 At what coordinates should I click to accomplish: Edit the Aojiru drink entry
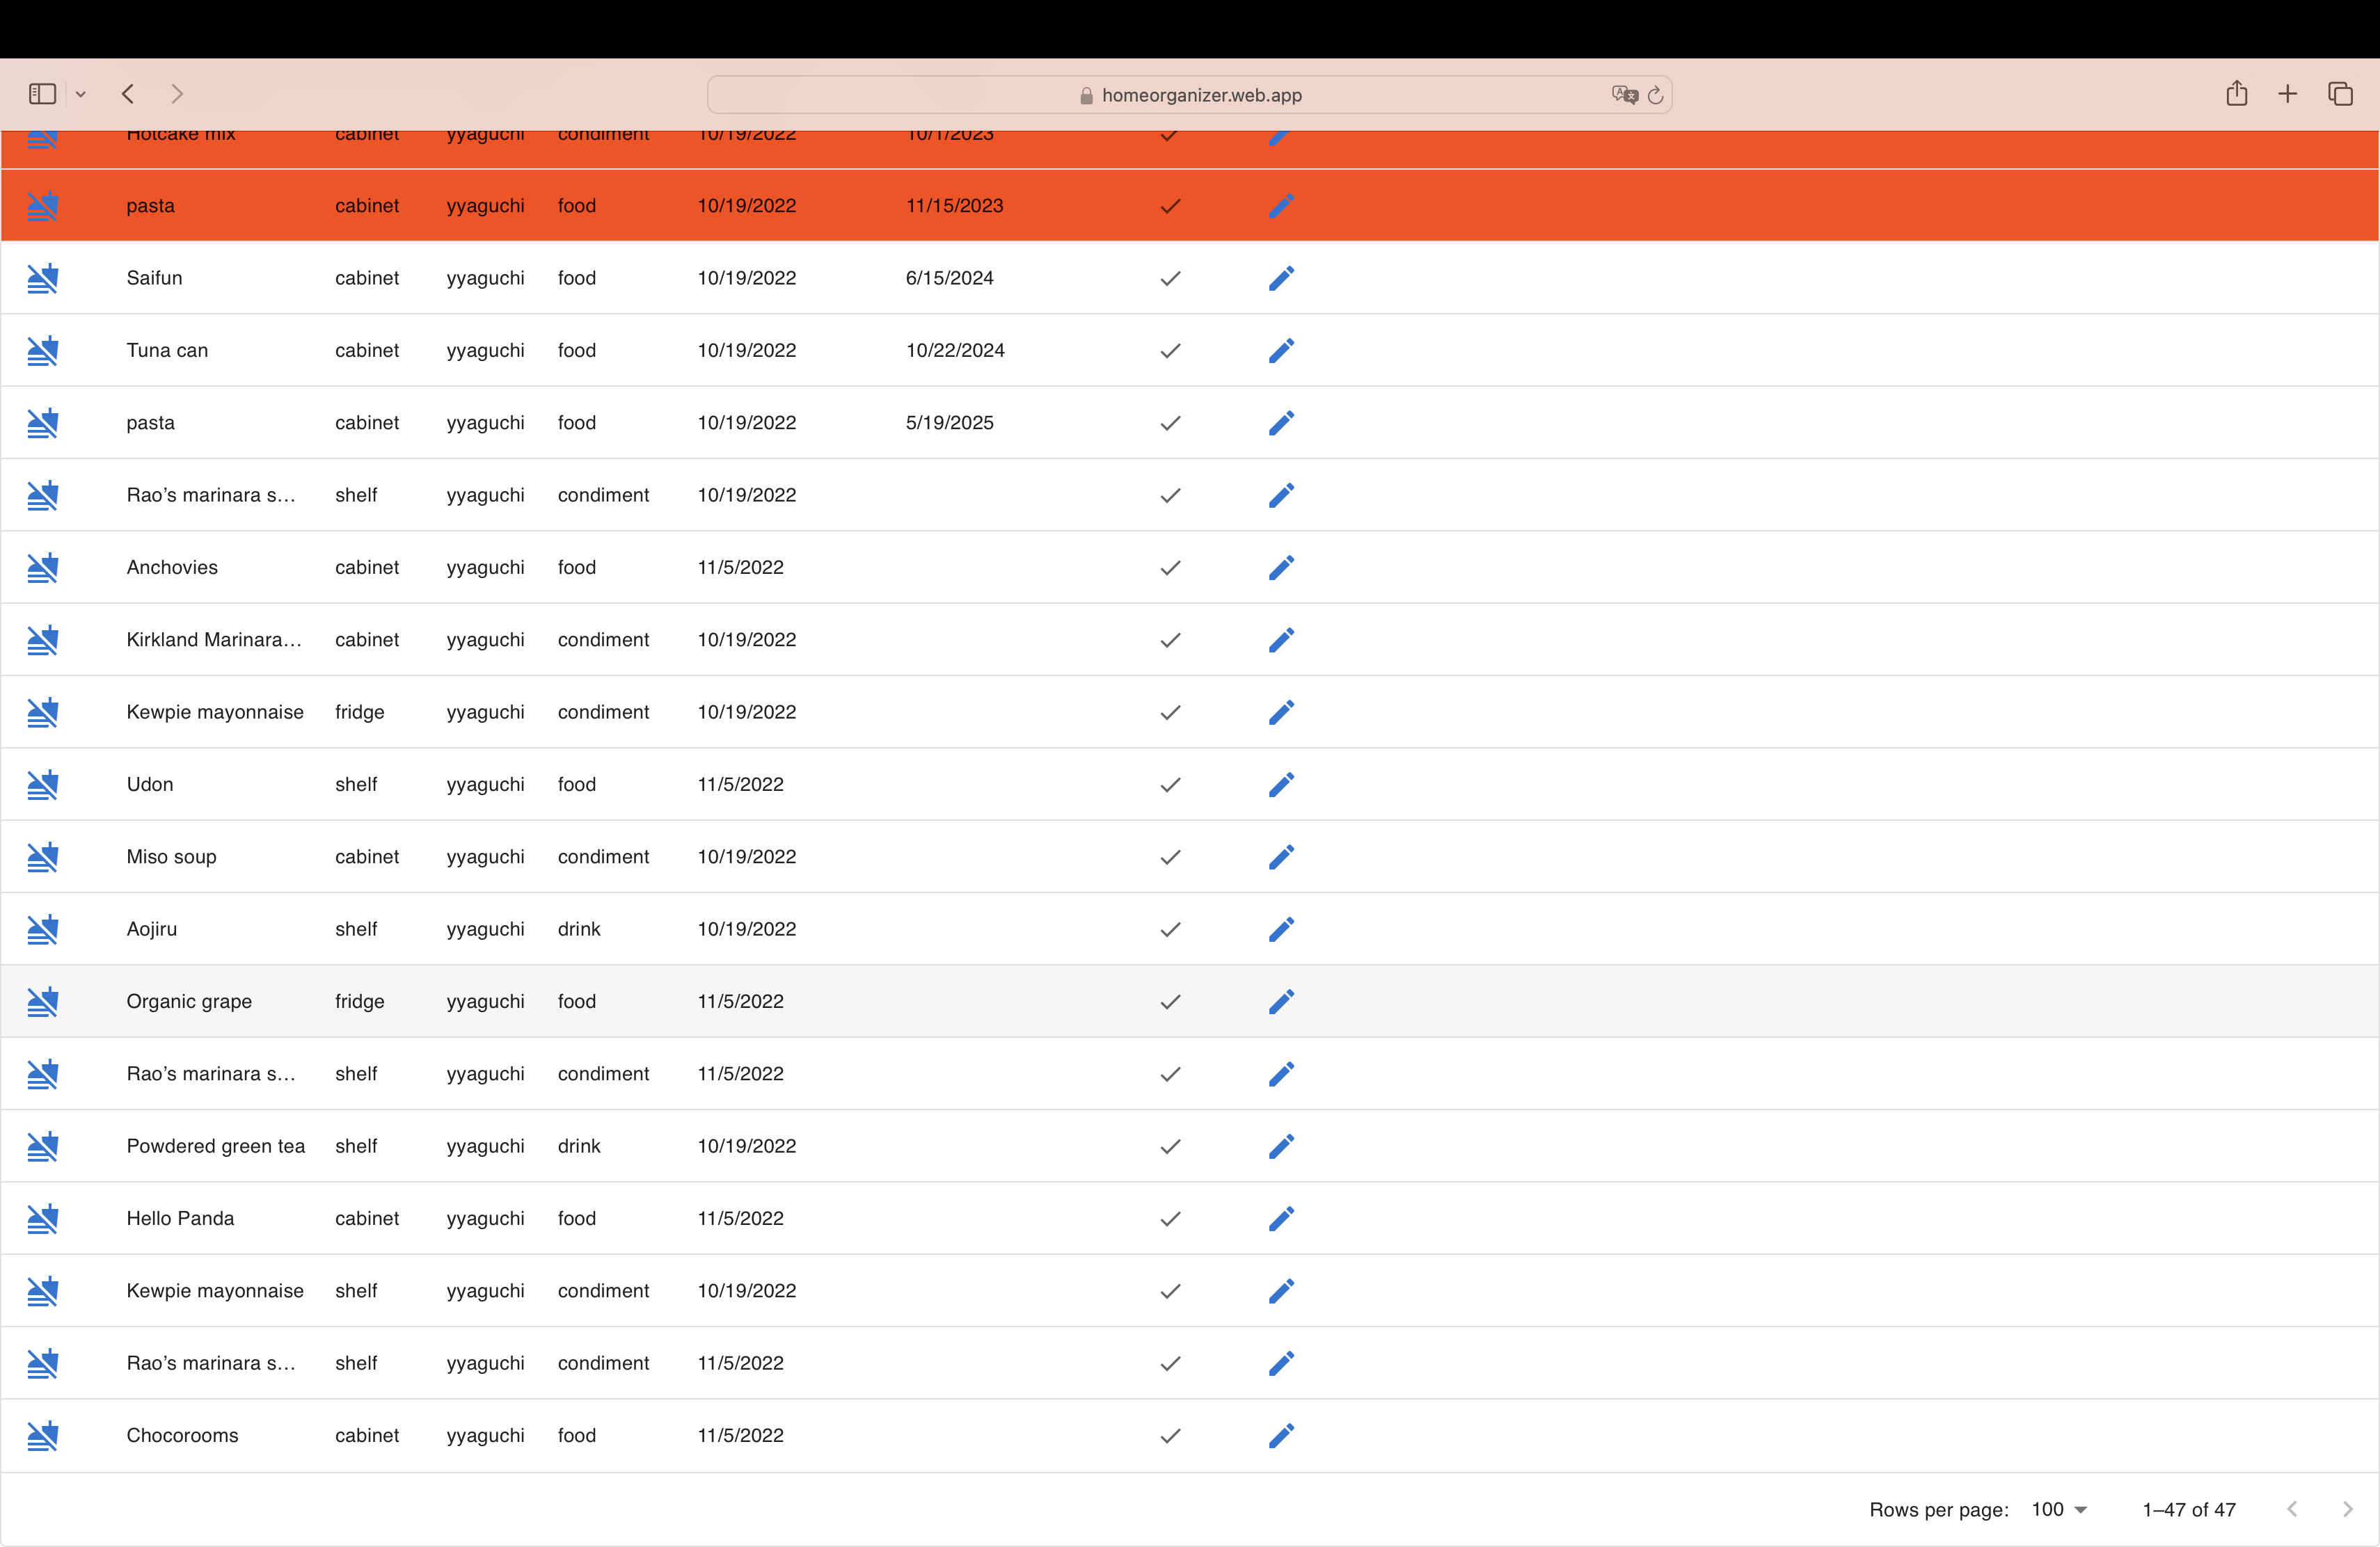[x=1281, y=929]
